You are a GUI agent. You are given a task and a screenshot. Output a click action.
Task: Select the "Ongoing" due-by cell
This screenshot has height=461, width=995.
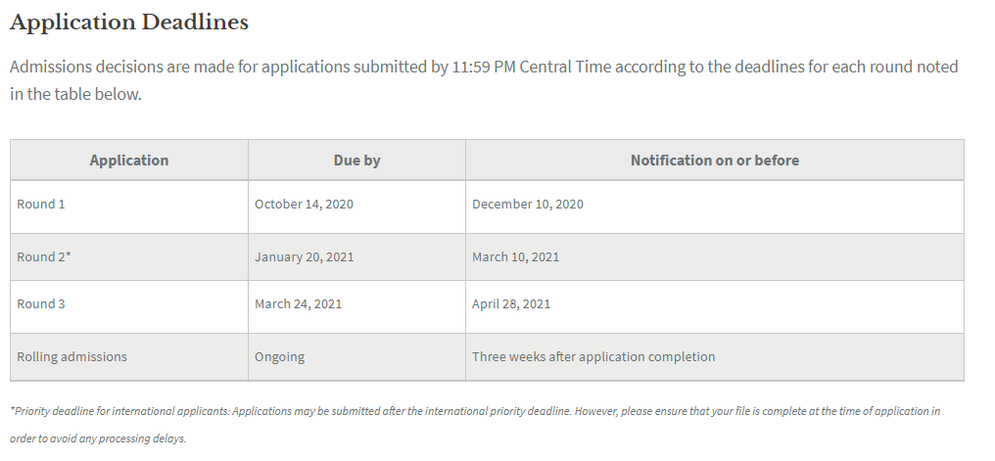tap(279, 357)
